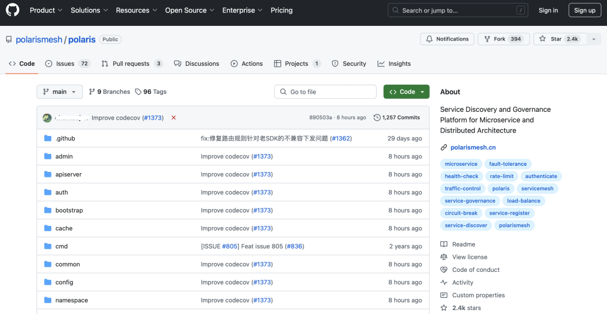607x314 pixels.
Task: Open the cache folder
Action: point(64,228)
